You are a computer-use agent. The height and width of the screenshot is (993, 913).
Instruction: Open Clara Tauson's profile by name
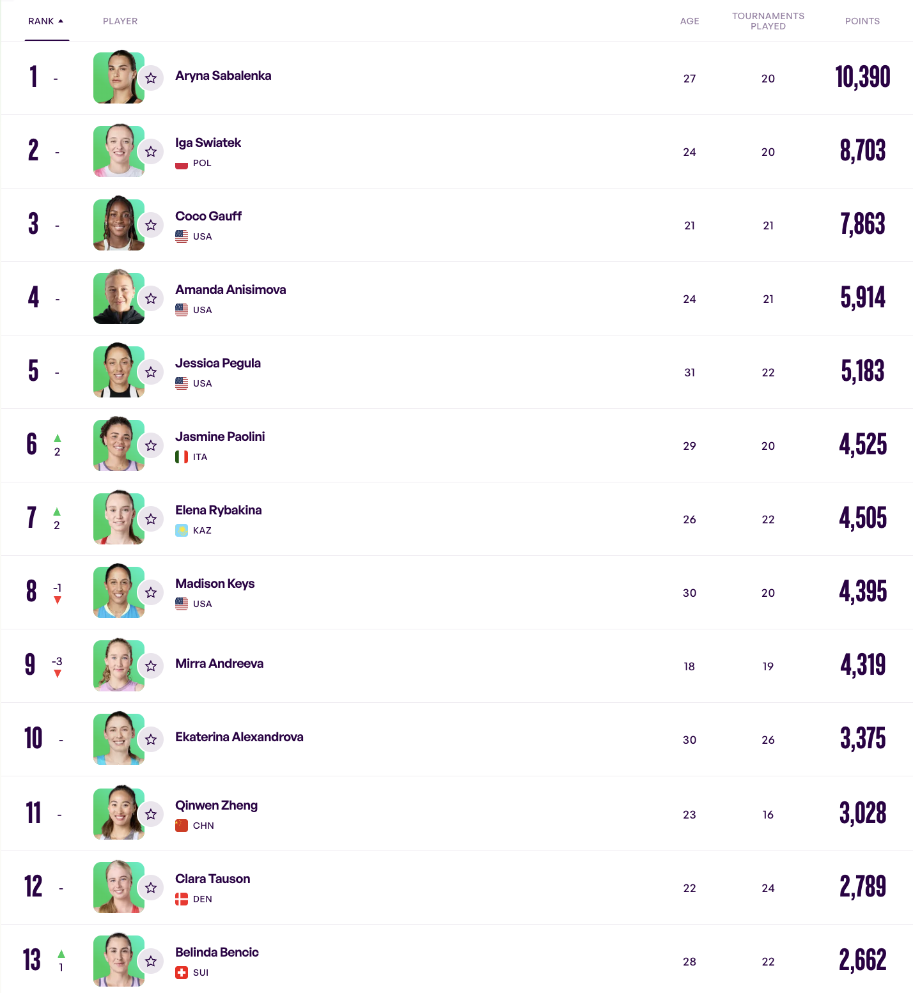212,879
